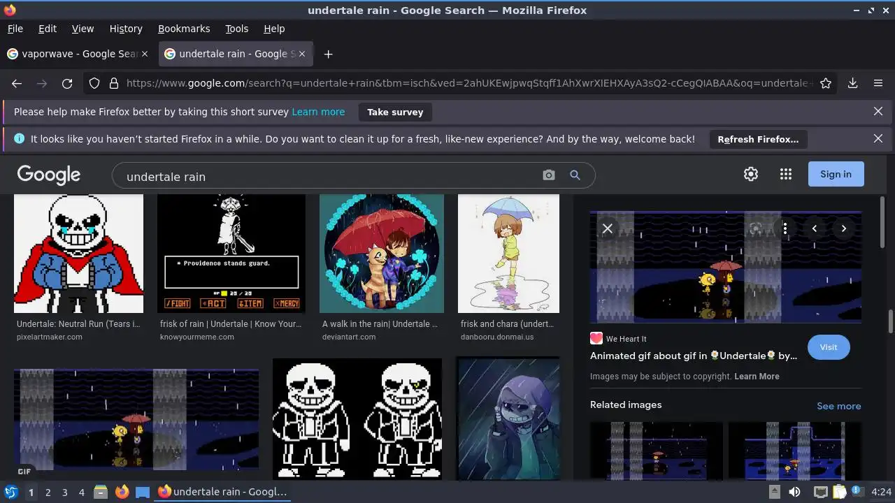Bookmark this page with the star icon
Viewport: 895px width, 503px height.
(826, 83)
